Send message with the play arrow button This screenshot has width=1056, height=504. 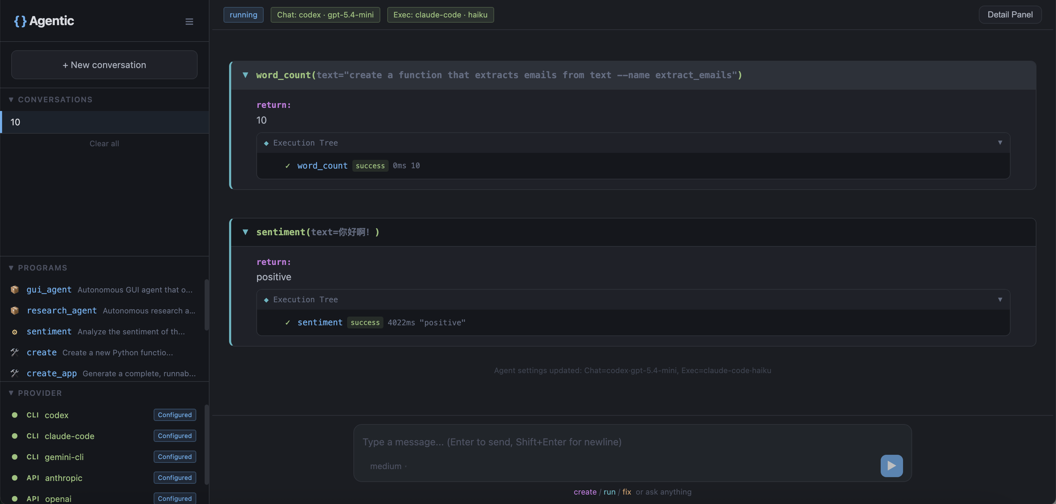coord(891,466)
